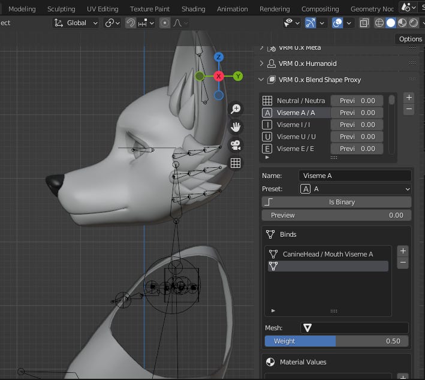Select rendered viewport shading
Viewport: 425px width, 380px height.
(x=414, y=23)
